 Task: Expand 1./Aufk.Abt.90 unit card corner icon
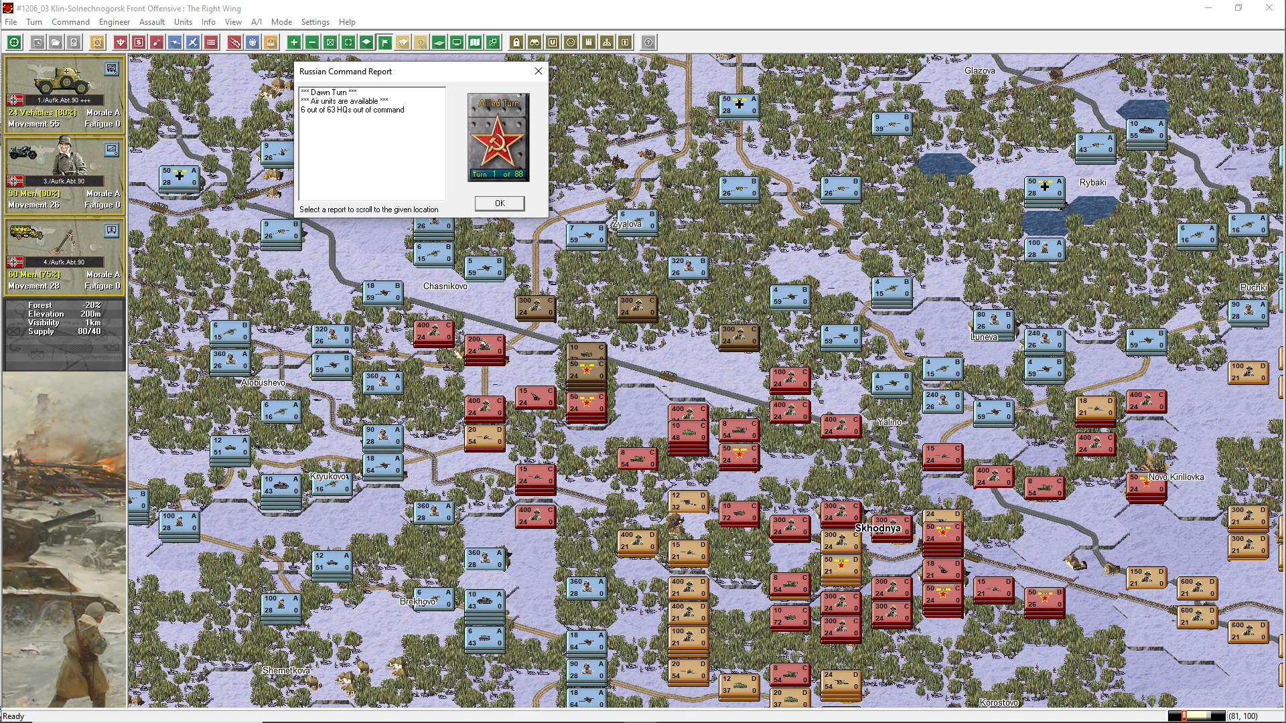coord(112,68)
